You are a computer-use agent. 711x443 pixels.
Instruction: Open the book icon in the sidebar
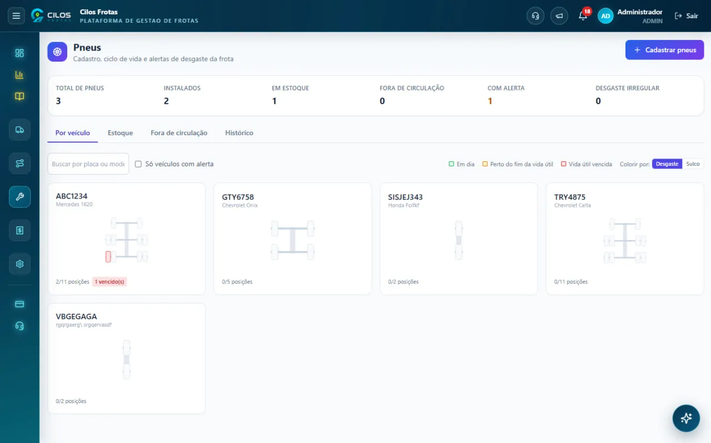point(19,96)
